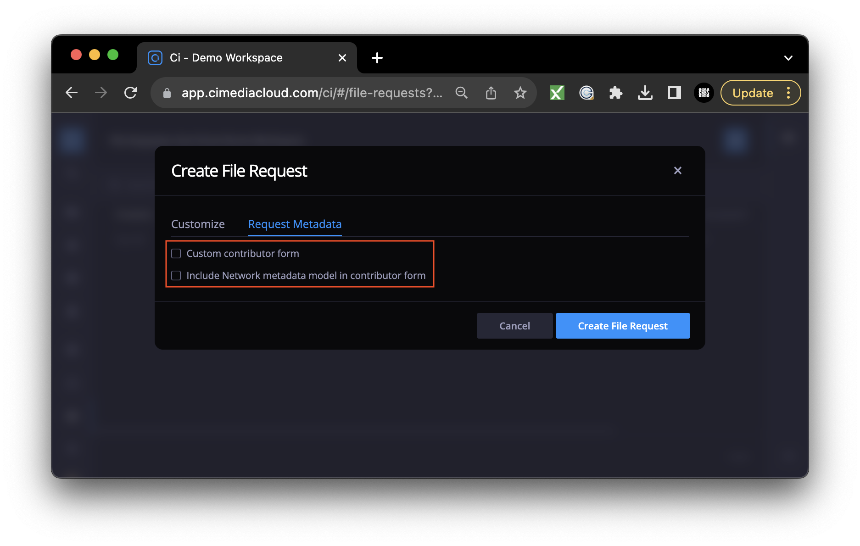Close the Create File Request dialog
860x546 pixels.
[677, 171]
